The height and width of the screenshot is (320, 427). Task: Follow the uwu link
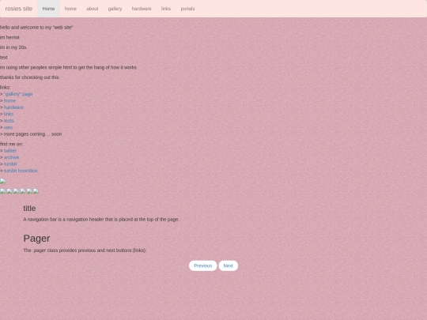pos(8,127)
